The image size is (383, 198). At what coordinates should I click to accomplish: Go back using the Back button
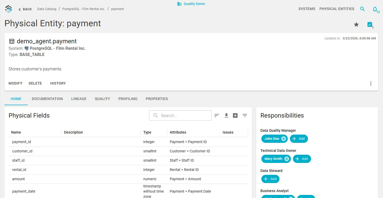[25, 9]
